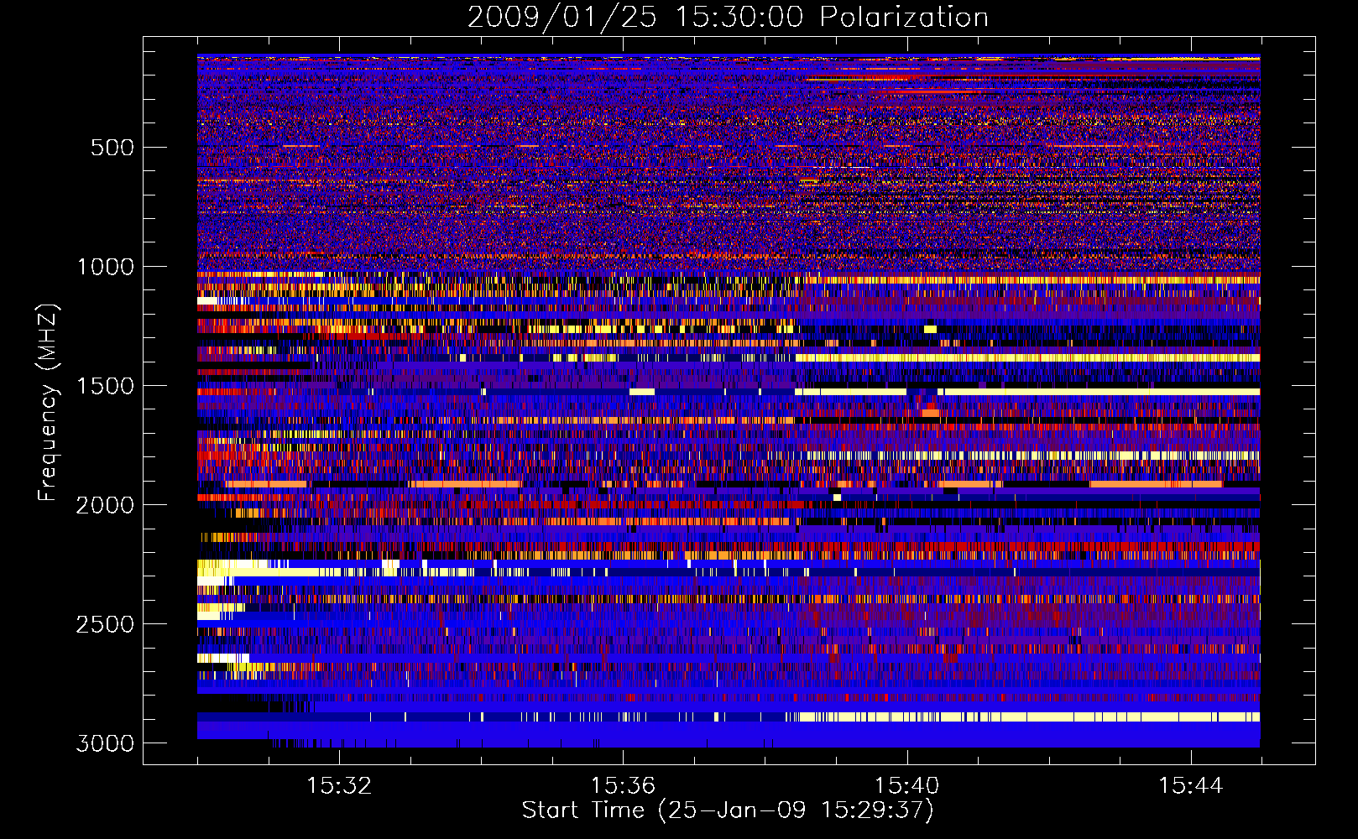1358x839 pixels.
Task: Click the 2500 frequency tick label
Action: [105, 624]
